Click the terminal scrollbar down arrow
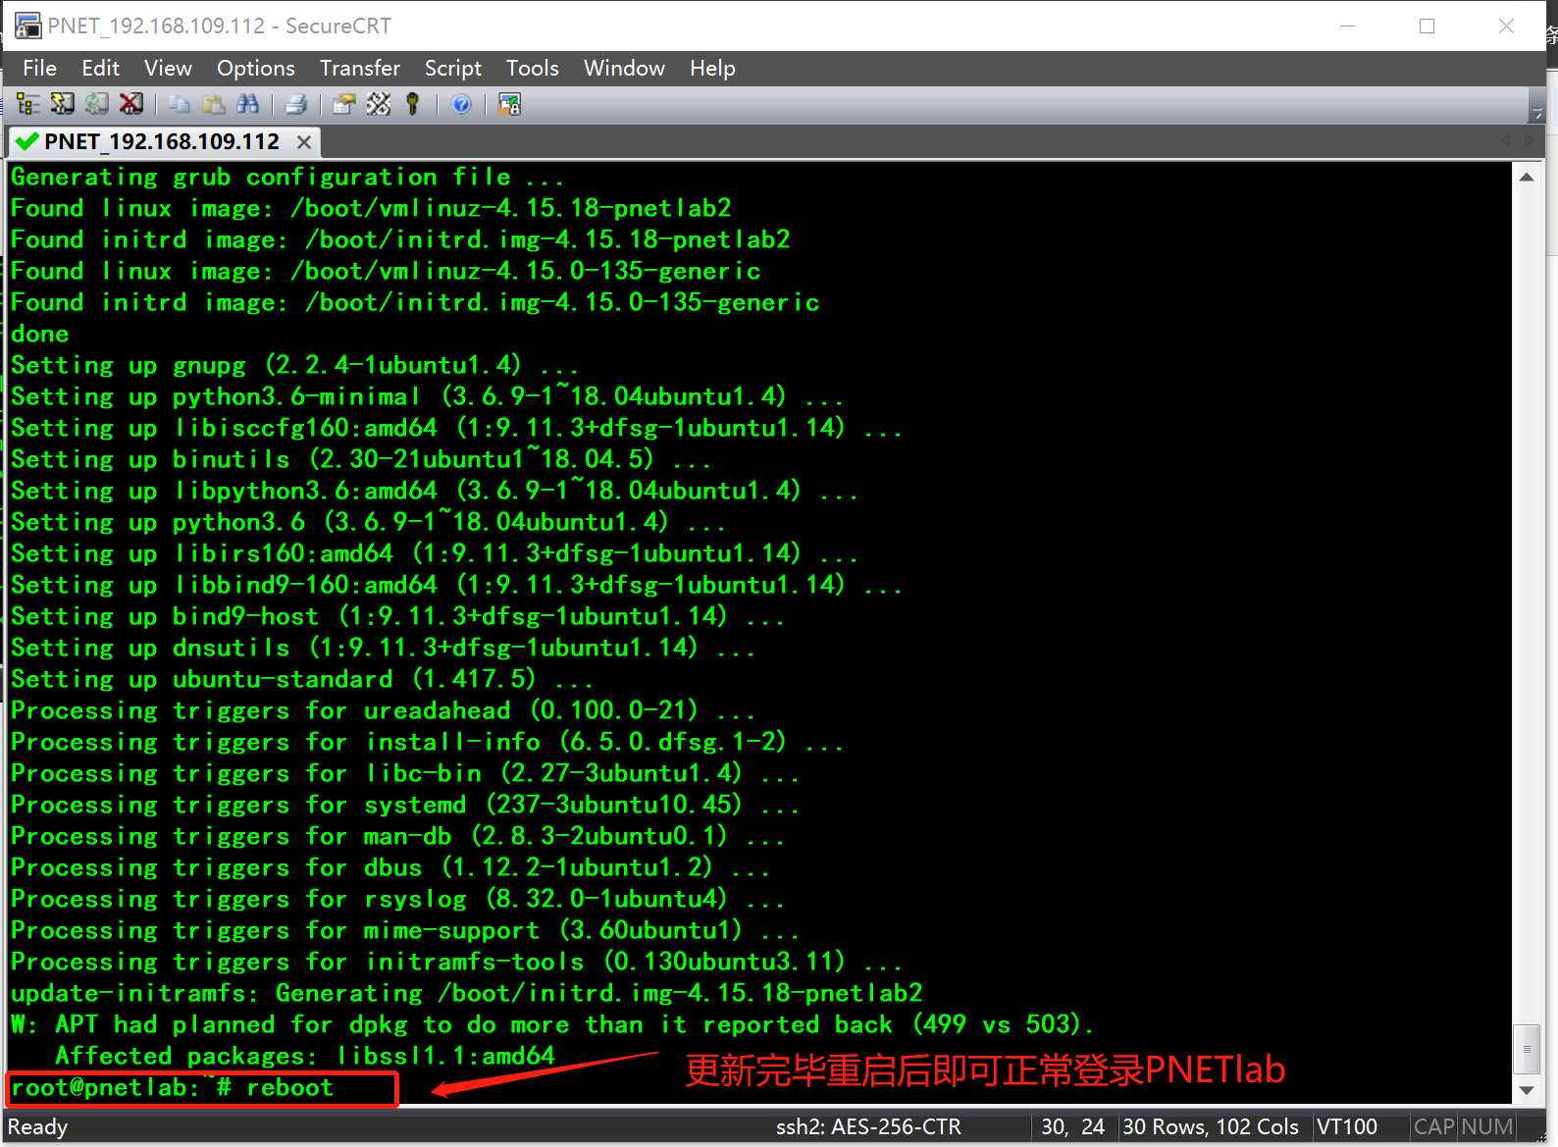The height and width of the screenshot is (1147, 1558). point(1526,1090)
